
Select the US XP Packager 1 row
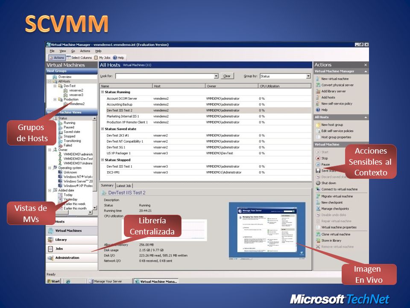tap(205, 153)
